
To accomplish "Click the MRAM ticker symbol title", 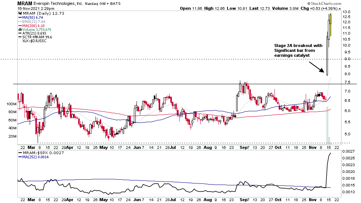I will [25, 3].
